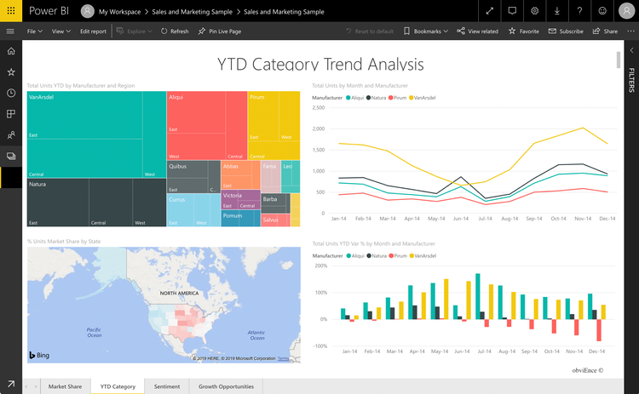The image size is (639, 394).
Task: Open Apps icon in left sidebar
Action: pyautogui.click(x=11, y=114)
